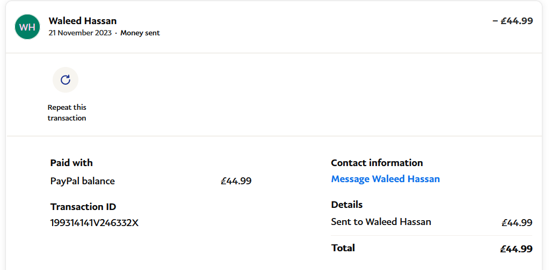Click the 'Transaction ID' heading
Viewport: 558px width, 270px height.
click(x=83, y=207)
